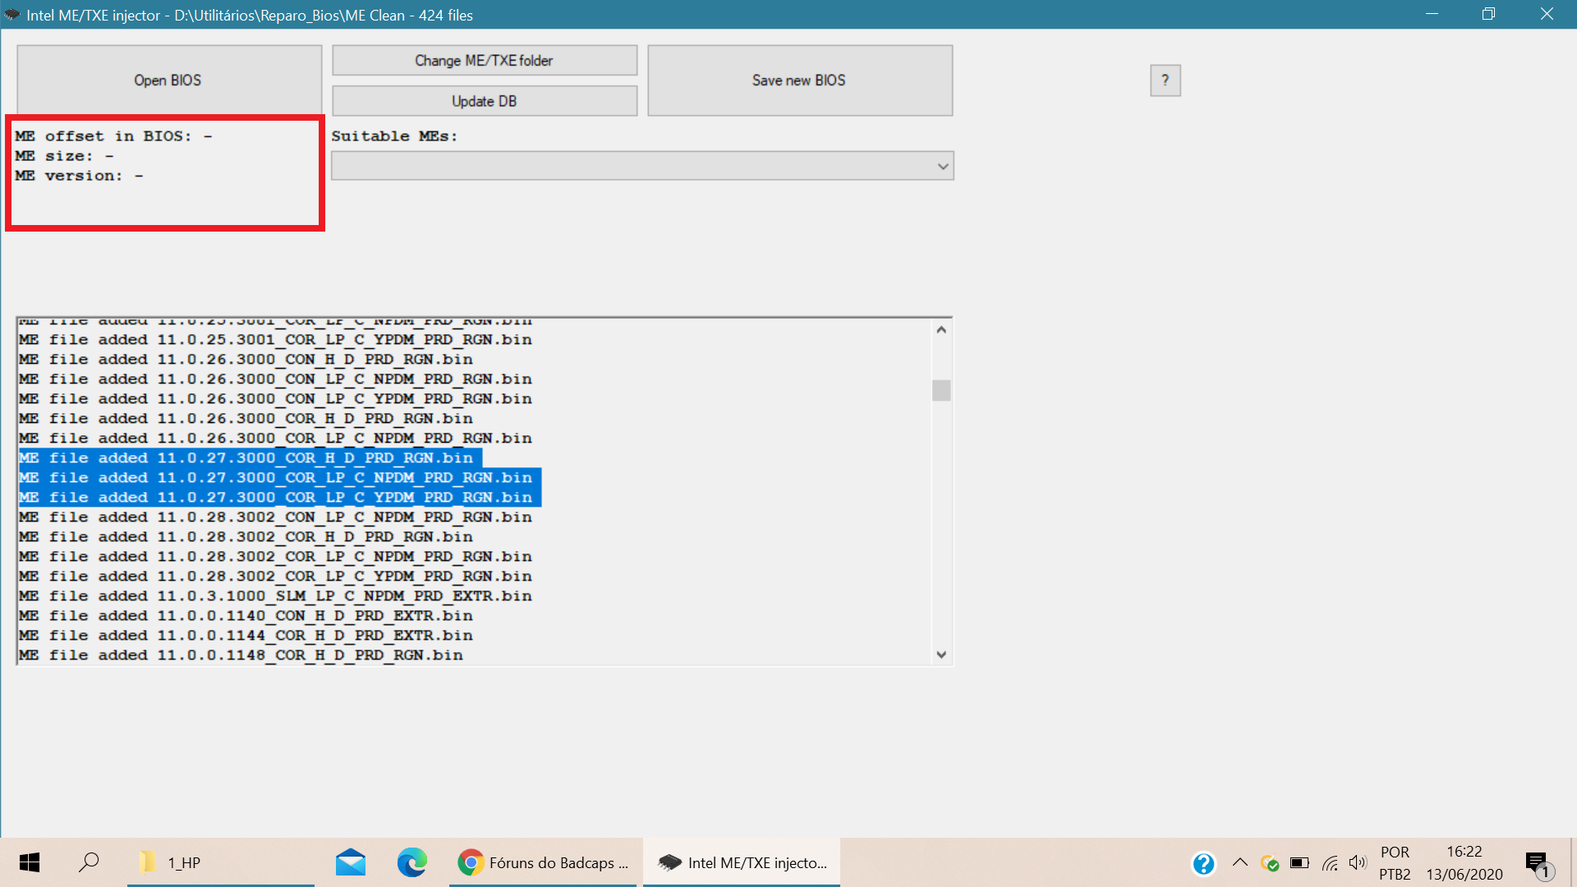Select line 11.0.0.1140_CON_H_D_PRD_EXTR.bin
The height and width of the screenshot is (887, 1577).
tap(246, 616)
